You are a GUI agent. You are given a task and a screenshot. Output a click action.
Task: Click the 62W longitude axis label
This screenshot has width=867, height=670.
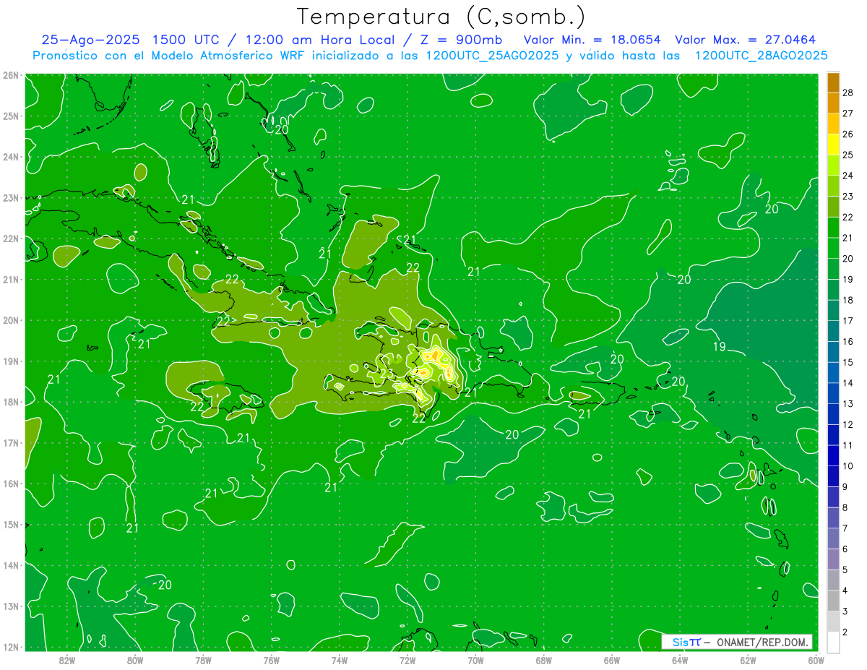748,660
